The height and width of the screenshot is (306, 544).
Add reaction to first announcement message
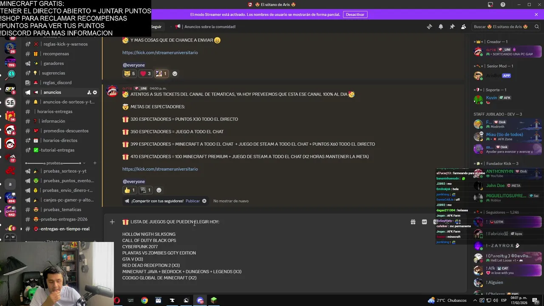click(175, 74)
